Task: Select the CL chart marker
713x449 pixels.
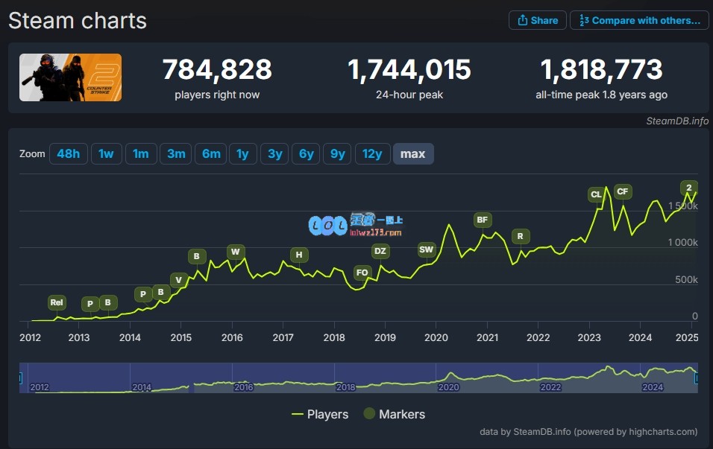Action: [595, 194]
